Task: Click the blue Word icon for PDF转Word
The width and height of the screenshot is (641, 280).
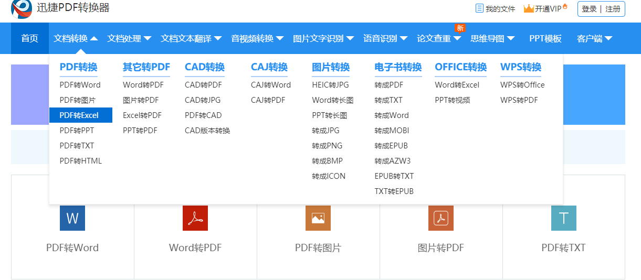Action: pos(72,218)
